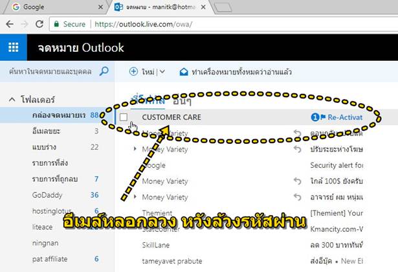This screenshot has width=398, height=272.
Task: Tick the checkbox for CUSTOMER CARE email
Action: 124,117
